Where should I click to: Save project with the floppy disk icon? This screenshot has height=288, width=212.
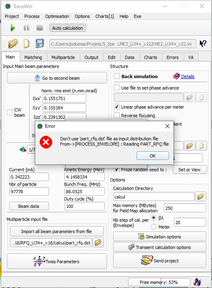pos(40,44)
